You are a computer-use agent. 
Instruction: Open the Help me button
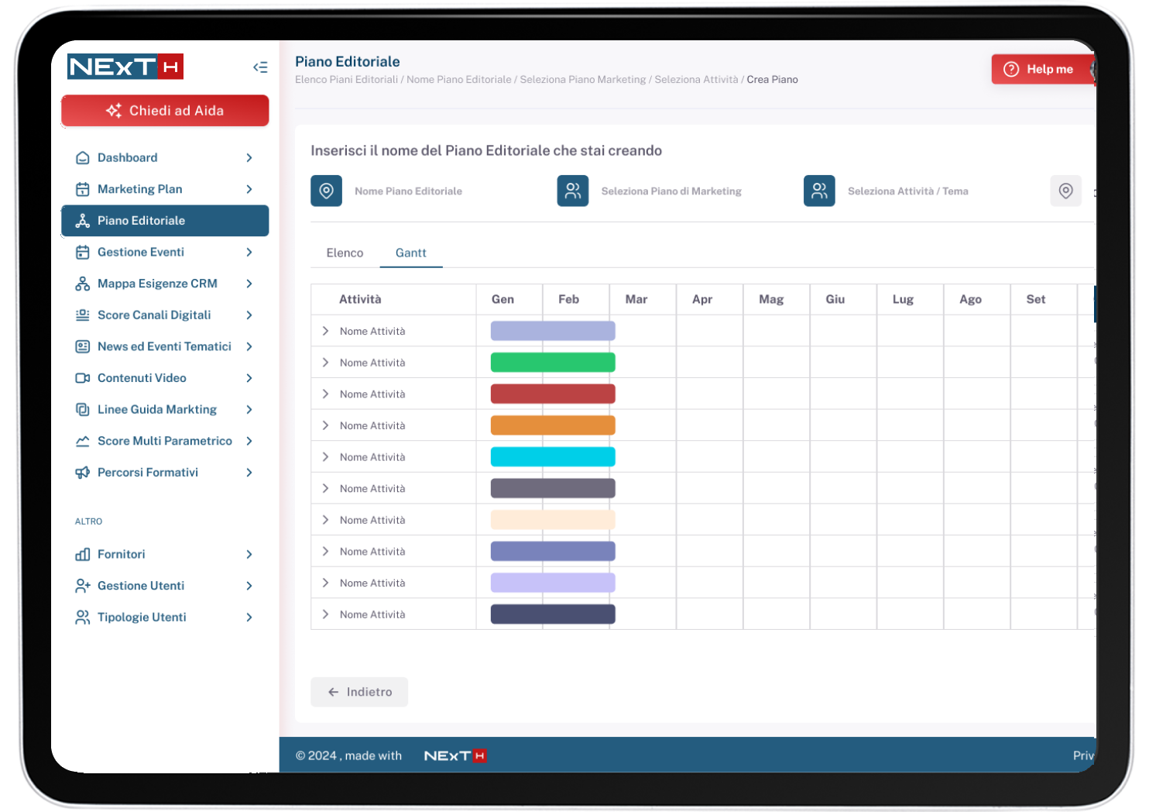tap(1039, 69)
